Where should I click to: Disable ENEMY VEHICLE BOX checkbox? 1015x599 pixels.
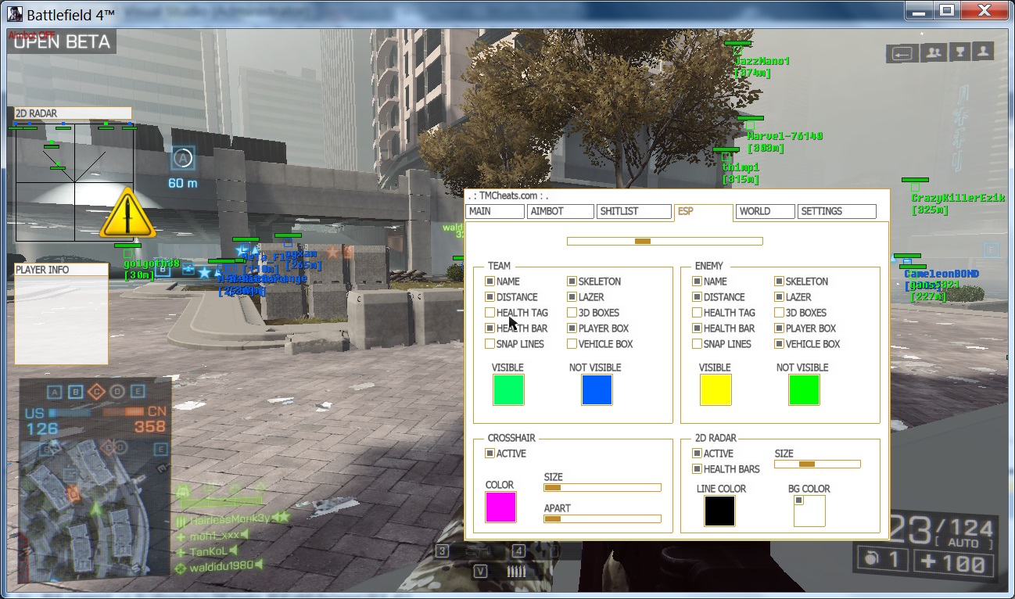[779, 344]
